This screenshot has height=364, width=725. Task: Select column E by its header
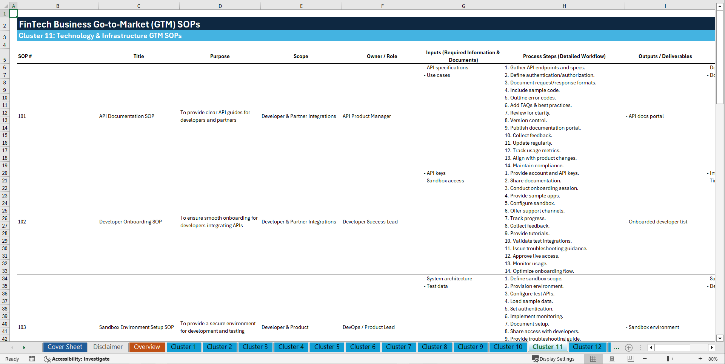pyautogui.click(x=301, y=6)
